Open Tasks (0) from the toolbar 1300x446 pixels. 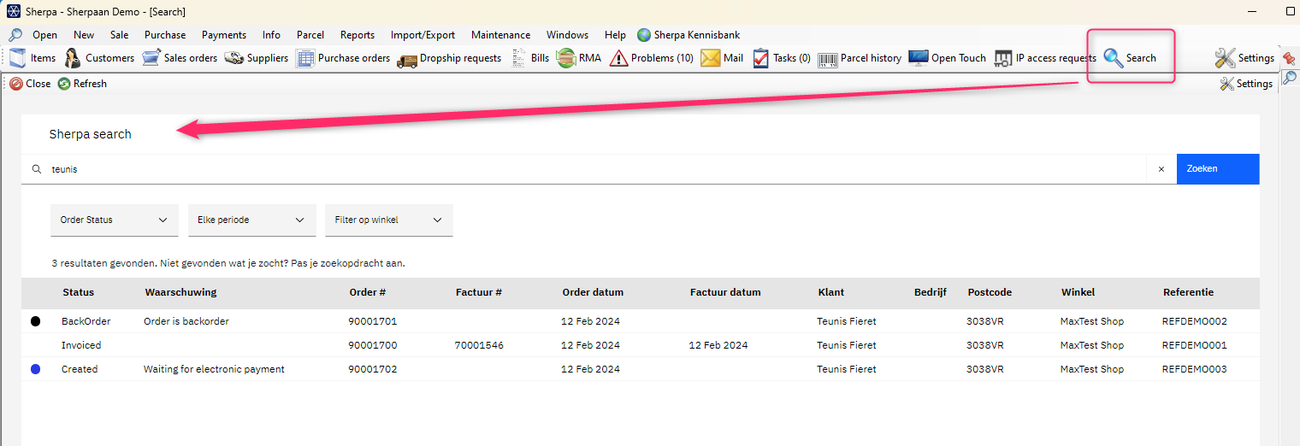(x=782, y=58)
